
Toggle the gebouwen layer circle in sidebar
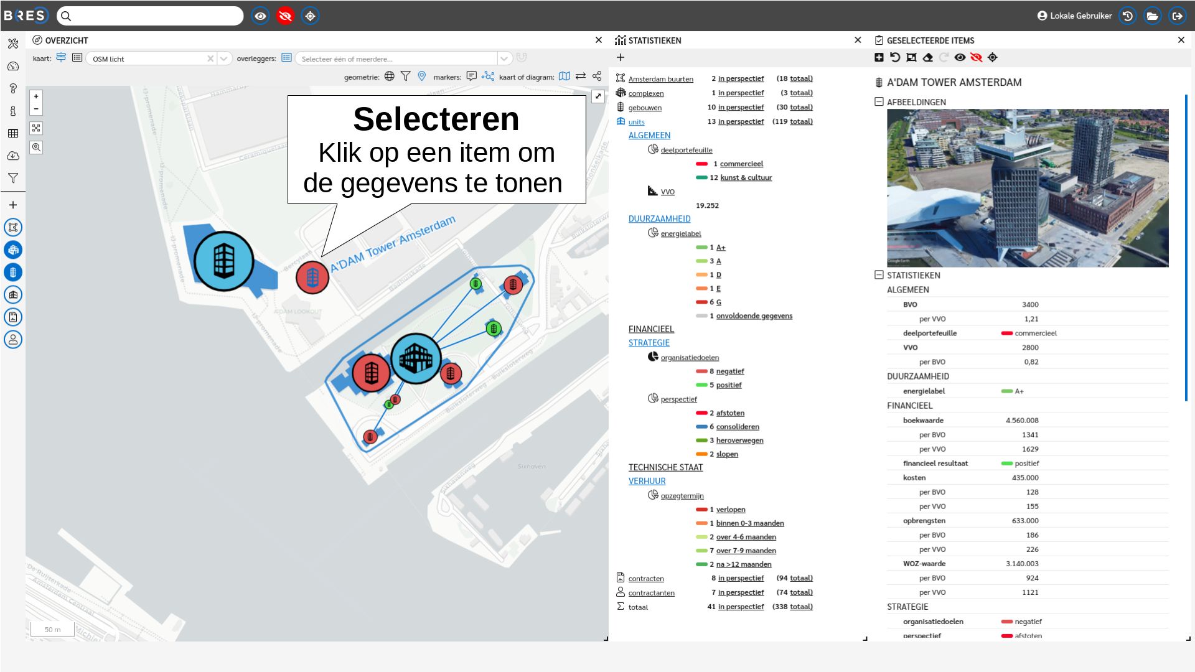(x=13, y=272)
